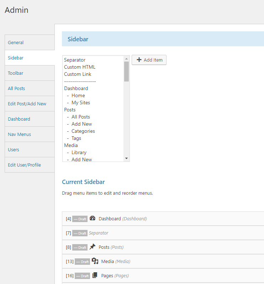Choose All Posts sub-item in the list
The height and width of the screenshot is (284, 264).
tap(93, 117)
